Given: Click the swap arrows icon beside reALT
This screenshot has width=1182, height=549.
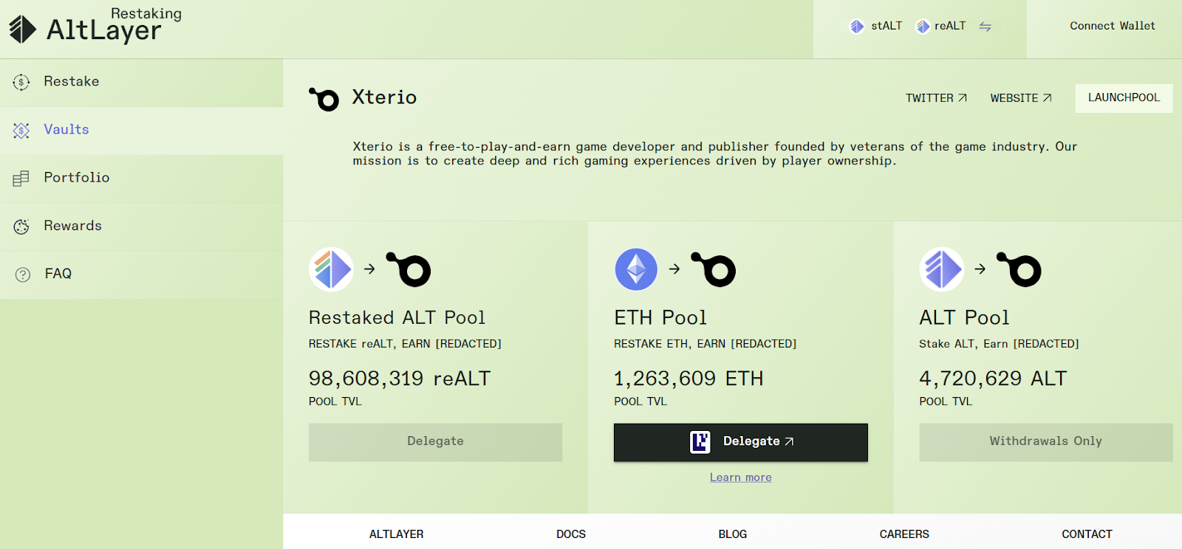Looking at the screenshot, I should pos(985,27).
